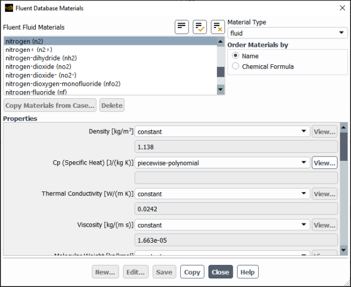Click the Density value field 1.138
This screenshot has height=287, width=351.
(x=236, y=147)
